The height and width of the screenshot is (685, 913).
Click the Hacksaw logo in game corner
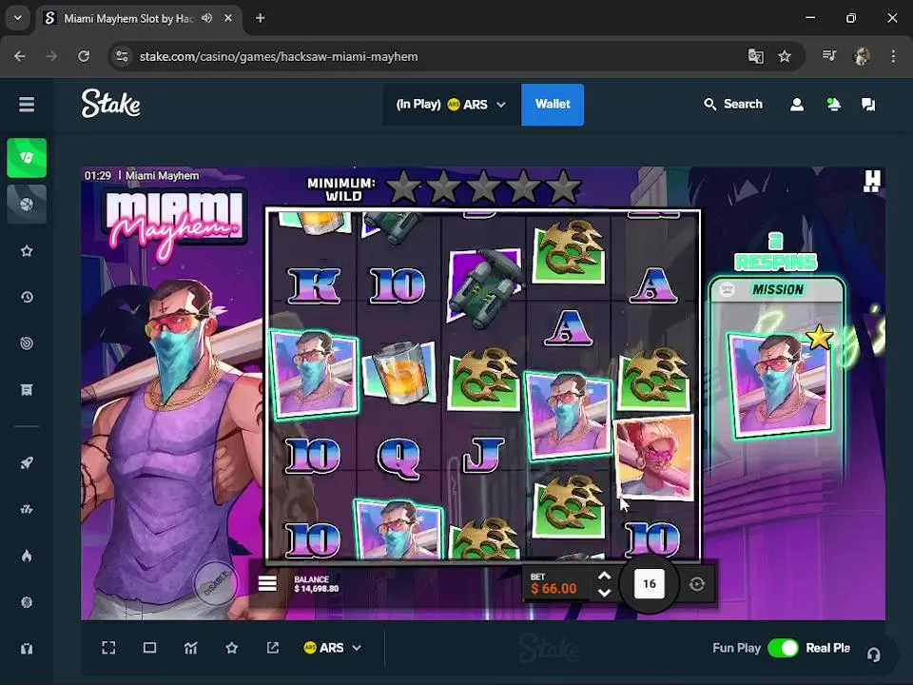[x=872, y=181]
